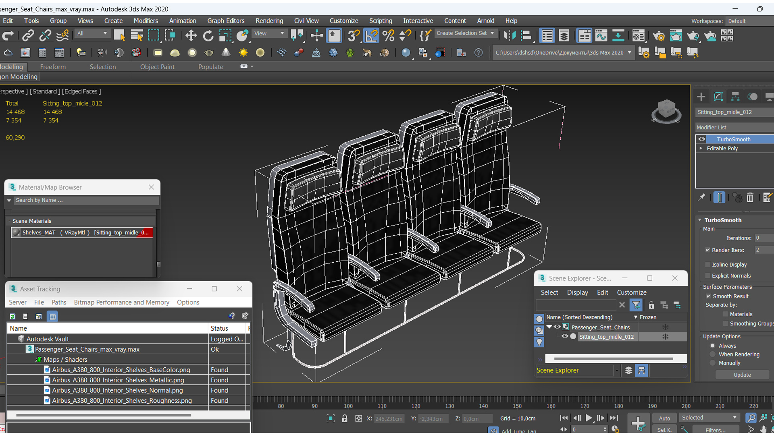Collapse the TurboSmooth rollout
Screen dimensions: 774x435
click(700, 220)
